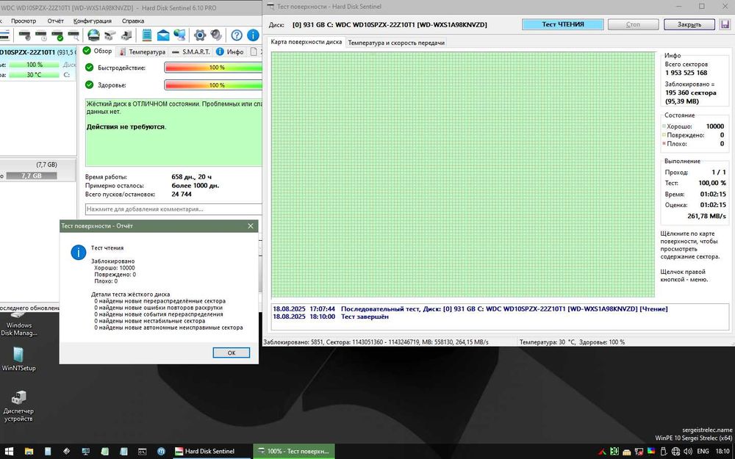
Task: Click the globe disk toolbar icon
Action: 94,35
